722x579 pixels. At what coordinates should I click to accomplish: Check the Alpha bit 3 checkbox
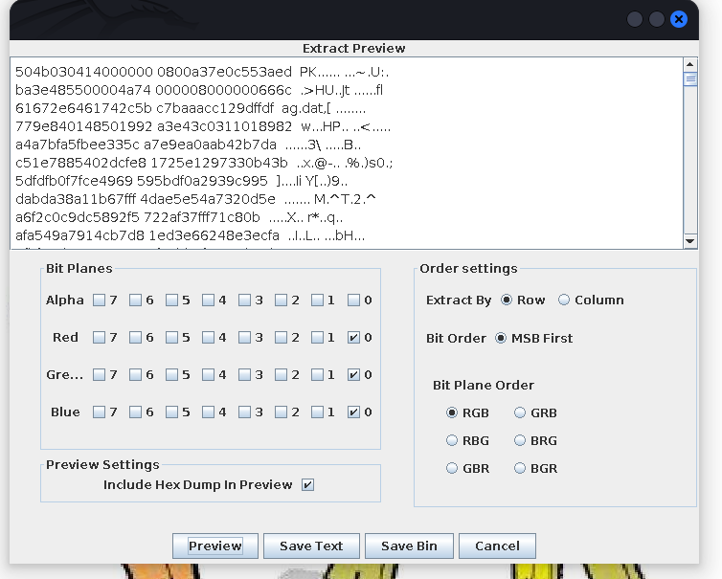click(x=244, y=301)
